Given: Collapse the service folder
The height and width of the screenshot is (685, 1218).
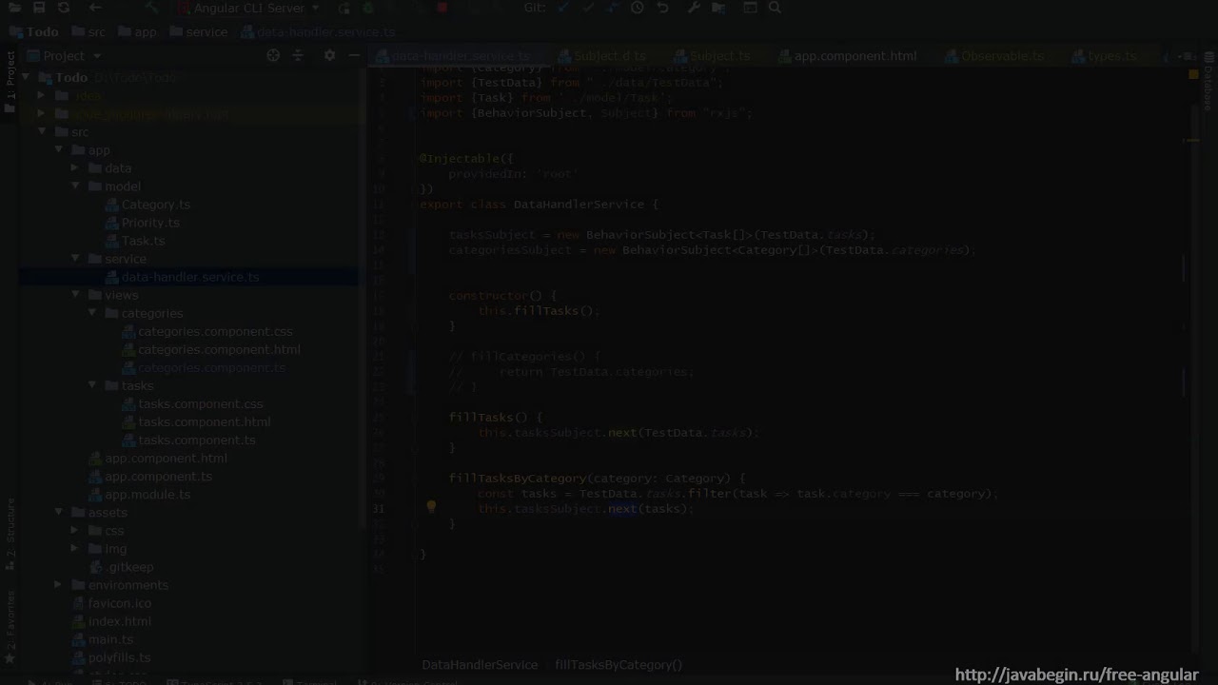Looking at the screenshot, I should click(75, 259).
